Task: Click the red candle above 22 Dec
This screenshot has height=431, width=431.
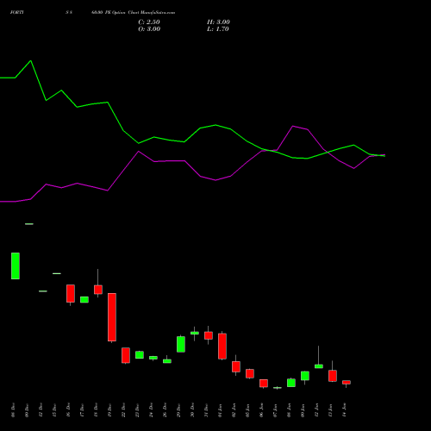Action: click(126, 355)
